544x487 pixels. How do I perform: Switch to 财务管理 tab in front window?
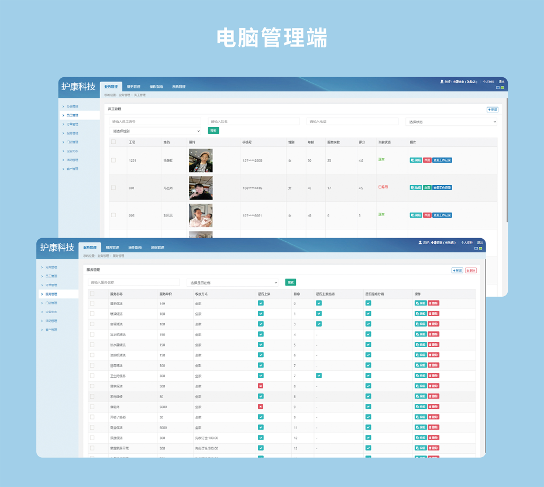point(112,248)
